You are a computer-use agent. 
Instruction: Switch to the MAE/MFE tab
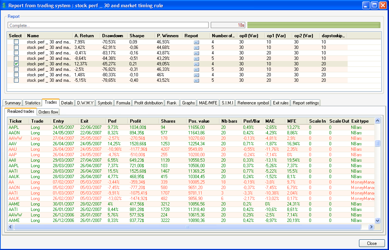point(208,103)
